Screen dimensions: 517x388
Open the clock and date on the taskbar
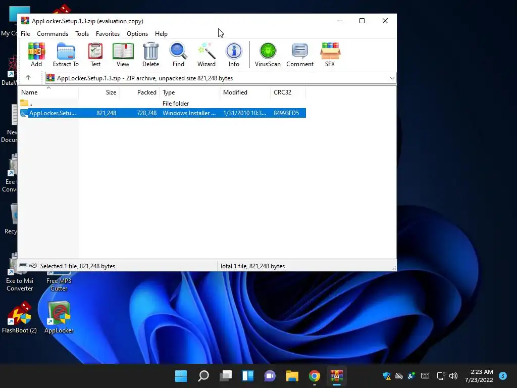[x=479, y=376]
